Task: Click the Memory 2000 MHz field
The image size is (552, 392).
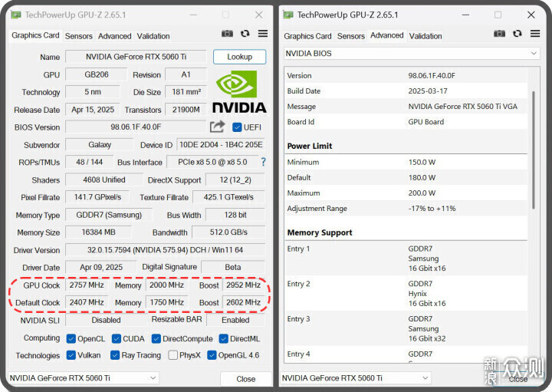Action: (x=166, y=285)
